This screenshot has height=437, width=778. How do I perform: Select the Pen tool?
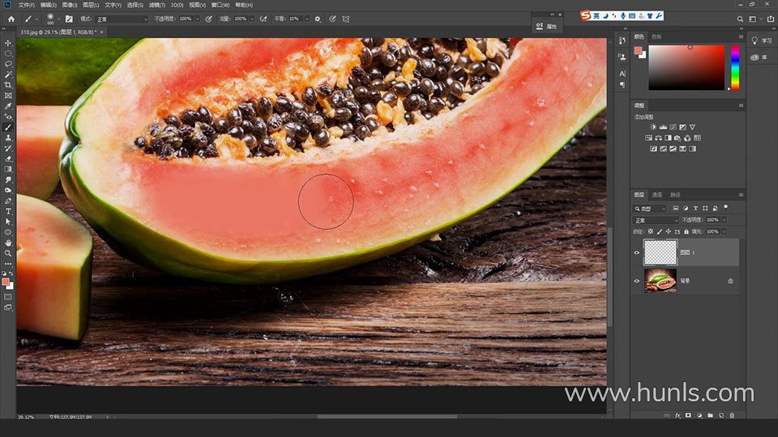point(8,202)
